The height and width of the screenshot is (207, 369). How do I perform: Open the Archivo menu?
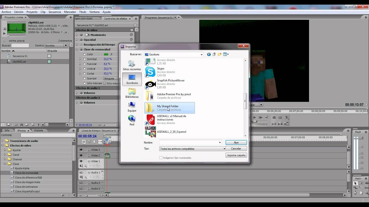6,12
